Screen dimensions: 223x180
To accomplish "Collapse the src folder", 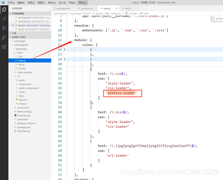I will 15,76.
